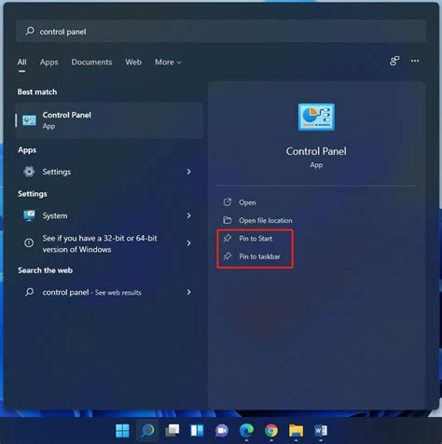The image size is (442, 444).
Task: Click the Windows Start button in taskbar
Action: (122, 431)
